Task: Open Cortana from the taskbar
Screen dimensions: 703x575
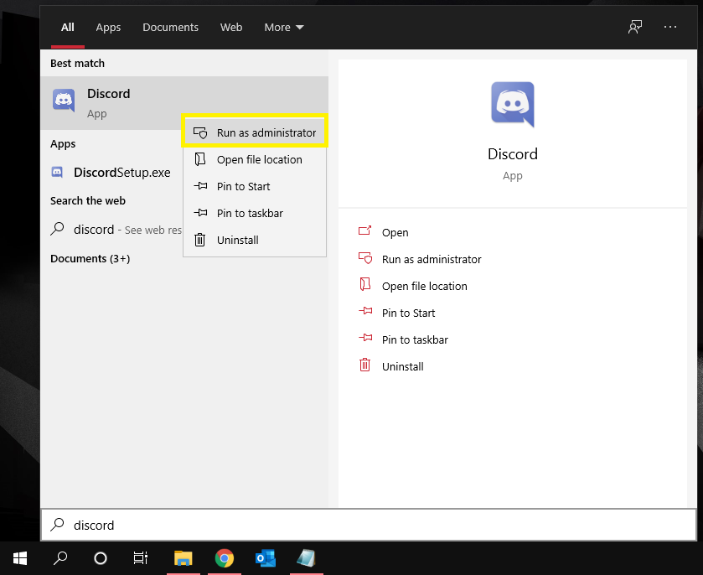Action: [x=101, y=558]
